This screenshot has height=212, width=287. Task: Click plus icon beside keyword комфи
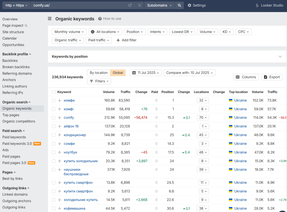click(59, 100)
